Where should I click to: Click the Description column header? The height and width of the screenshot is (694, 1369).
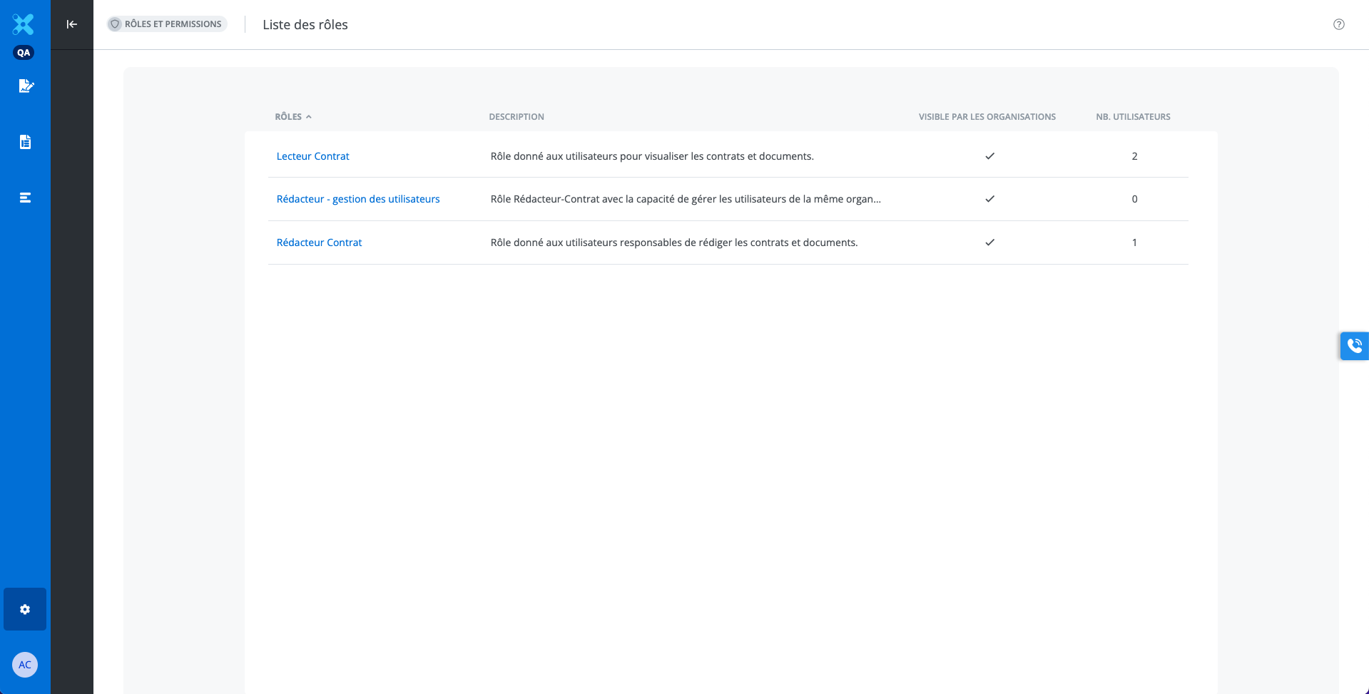point(516,117)
